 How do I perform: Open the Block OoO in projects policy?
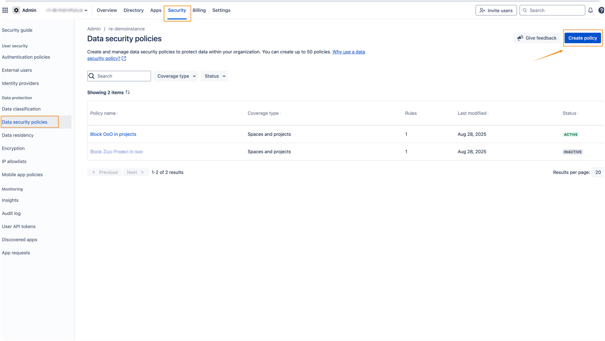(x=113, y=134)
